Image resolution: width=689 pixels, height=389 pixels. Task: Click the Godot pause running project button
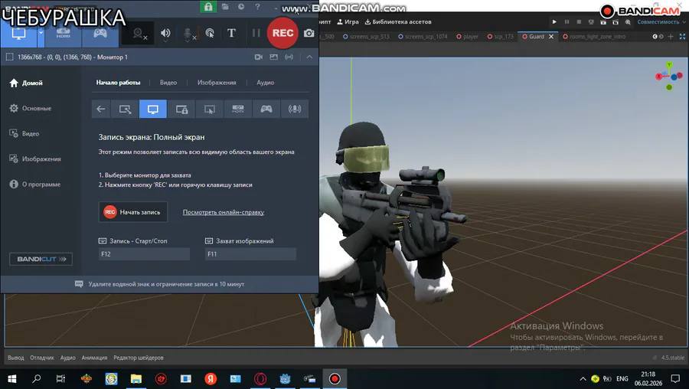tap(567, 21)
